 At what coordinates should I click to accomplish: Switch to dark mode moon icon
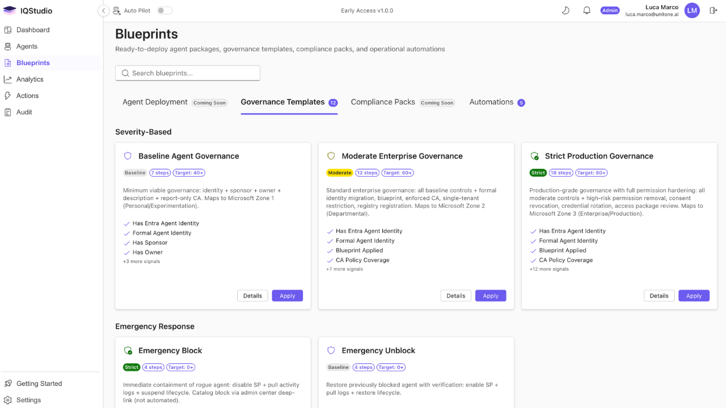tap(565, 10)
